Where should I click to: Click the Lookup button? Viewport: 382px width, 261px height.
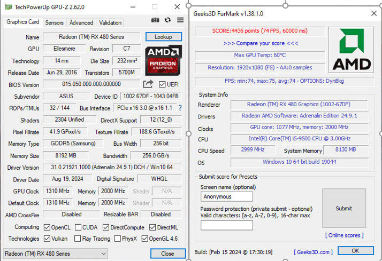pos(164,37)
